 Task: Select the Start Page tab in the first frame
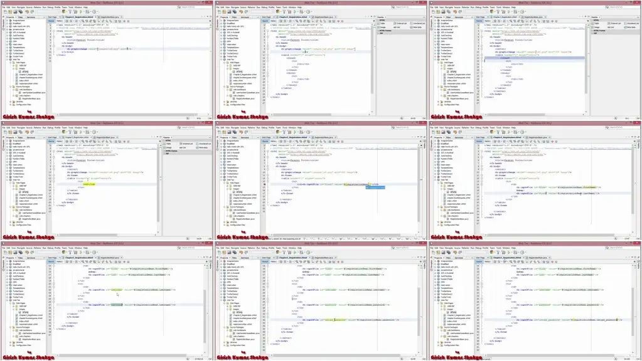[53, 17]
